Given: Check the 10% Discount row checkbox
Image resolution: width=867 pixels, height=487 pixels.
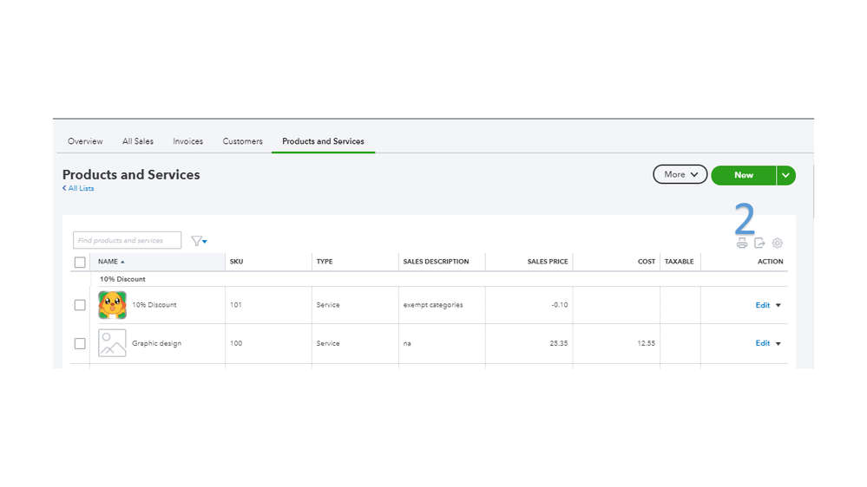Looking at the screenshot, I should click(80, 305).
